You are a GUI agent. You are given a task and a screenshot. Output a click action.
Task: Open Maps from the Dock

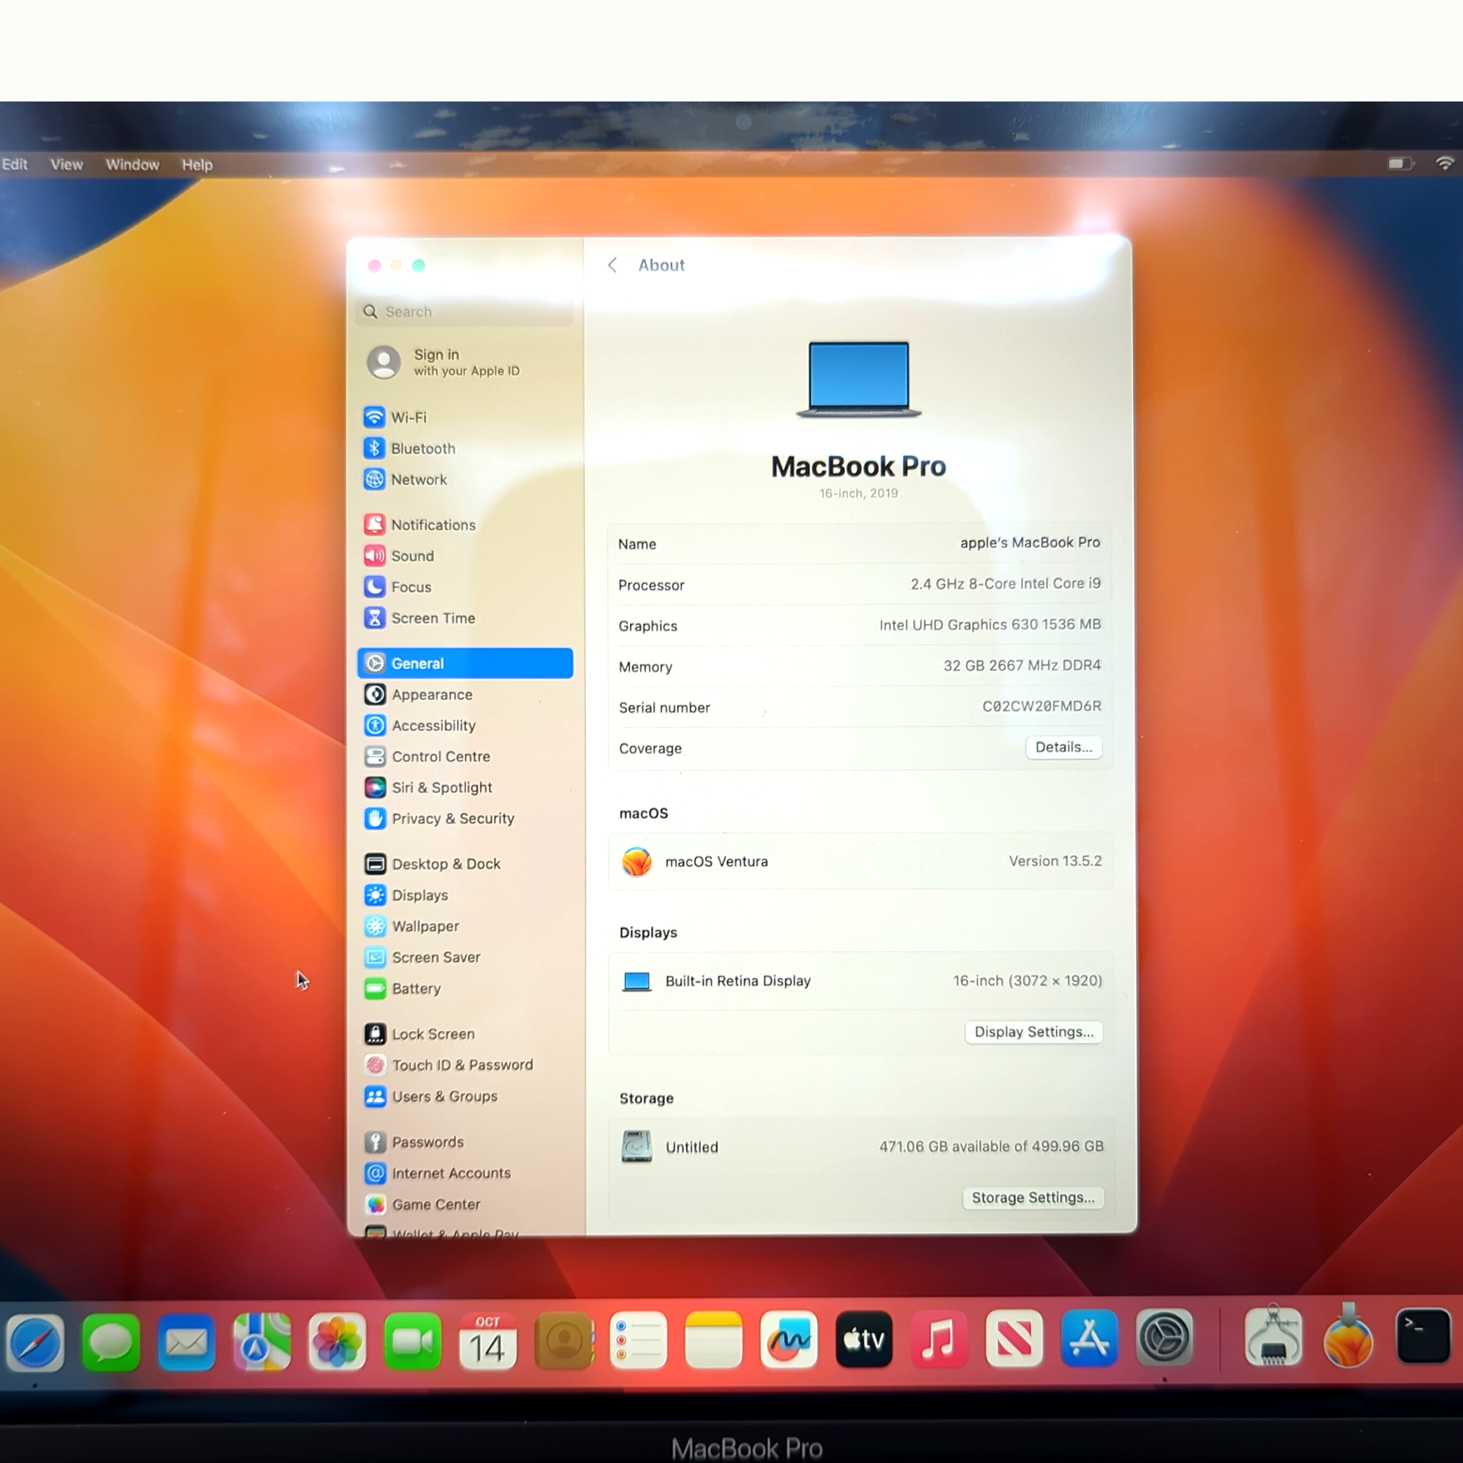click(262, 1343)
